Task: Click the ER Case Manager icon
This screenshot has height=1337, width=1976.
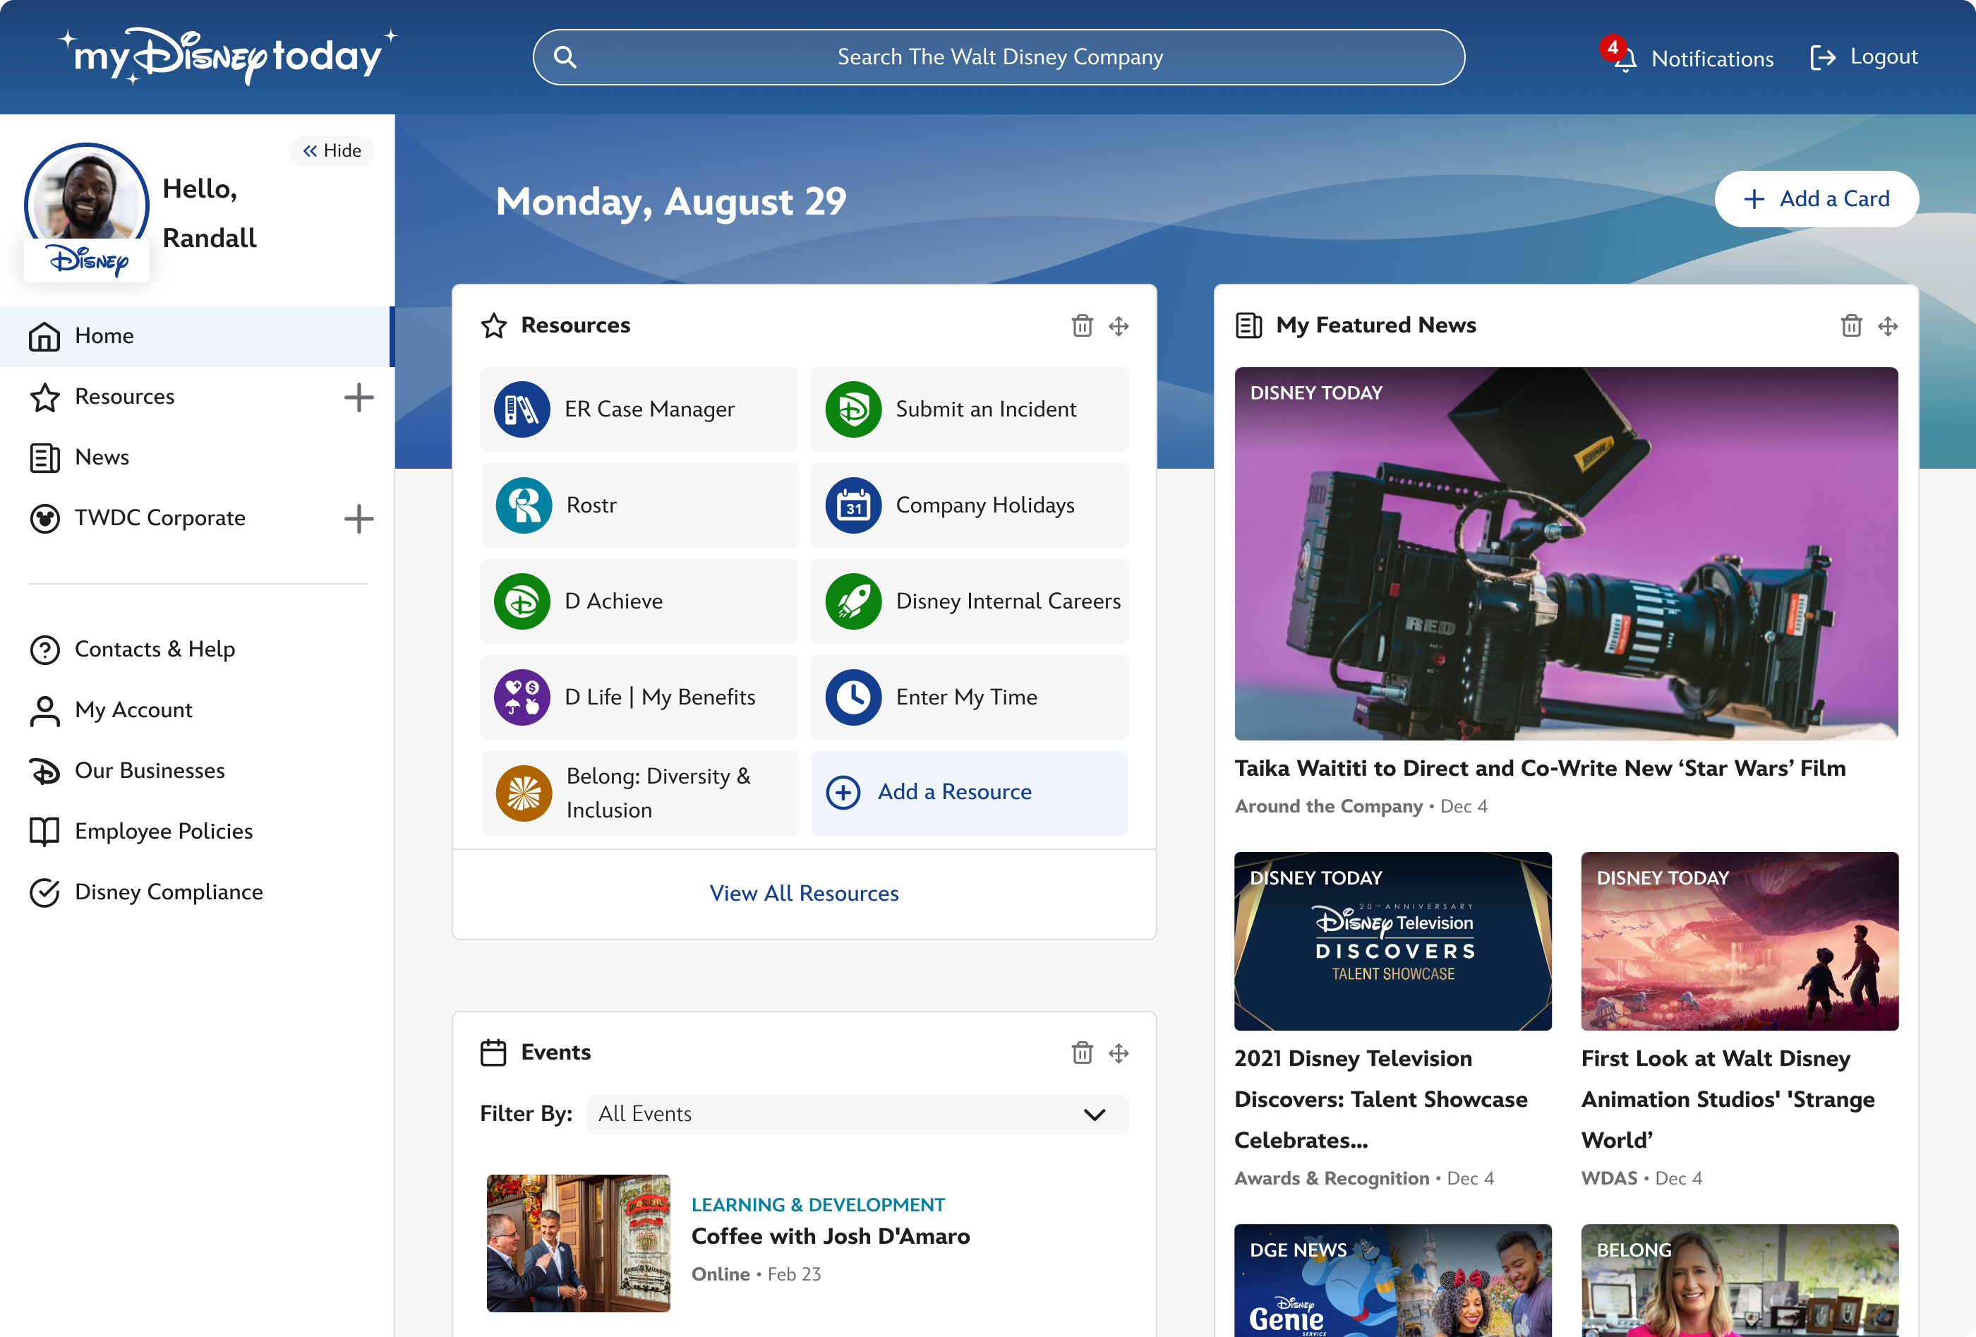Action: (x=522, y=409)
